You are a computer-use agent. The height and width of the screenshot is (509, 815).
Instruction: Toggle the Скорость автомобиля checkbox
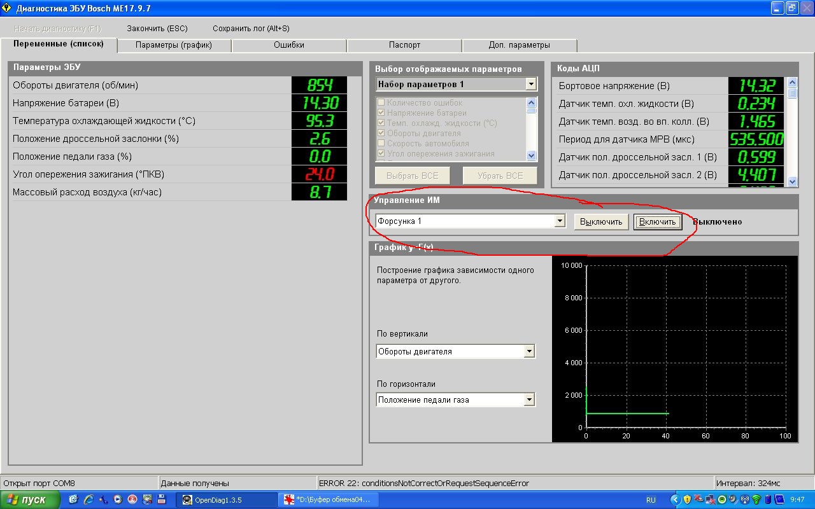tap(381, 144)
